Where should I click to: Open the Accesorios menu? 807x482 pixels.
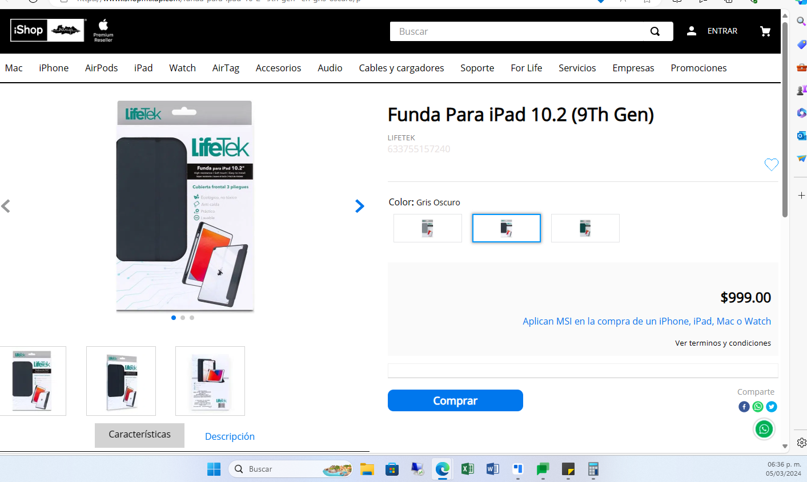278,68
